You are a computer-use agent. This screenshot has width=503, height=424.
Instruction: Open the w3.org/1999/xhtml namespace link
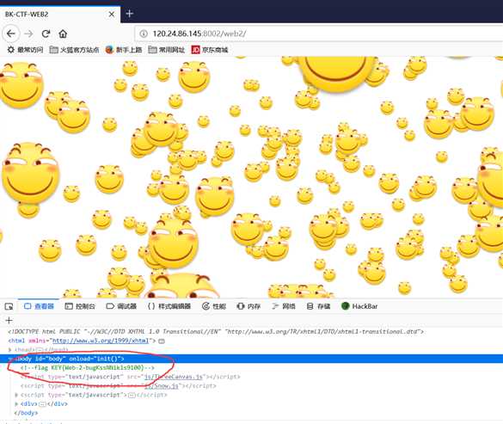pyautogui.click(x=101, y=341)
